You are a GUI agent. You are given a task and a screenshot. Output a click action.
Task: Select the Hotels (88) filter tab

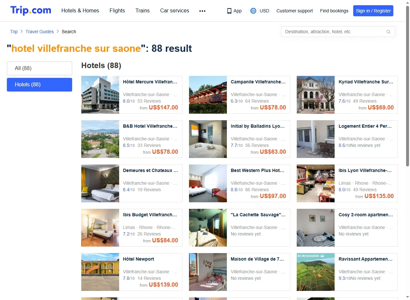click(39, 85)
